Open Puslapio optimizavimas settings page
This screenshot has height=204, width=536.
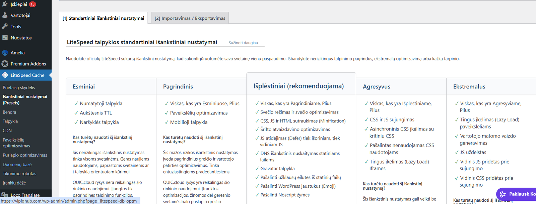[x=25, y=155]
